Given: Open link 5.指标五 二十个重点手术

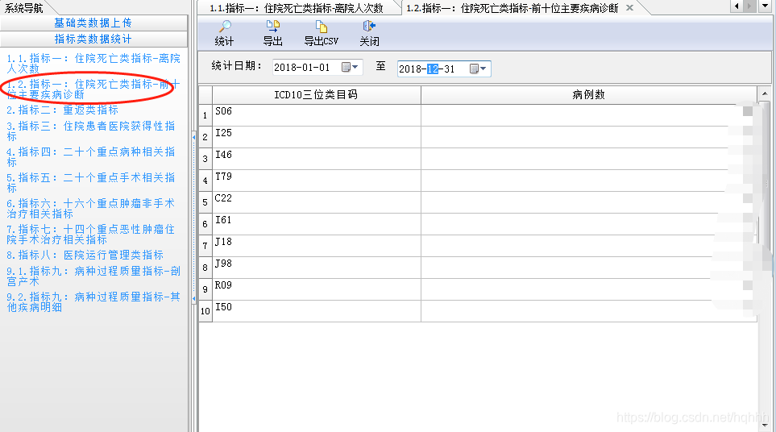Looking at the screenshot, I should pyautogui.click(x=91, y=182).
